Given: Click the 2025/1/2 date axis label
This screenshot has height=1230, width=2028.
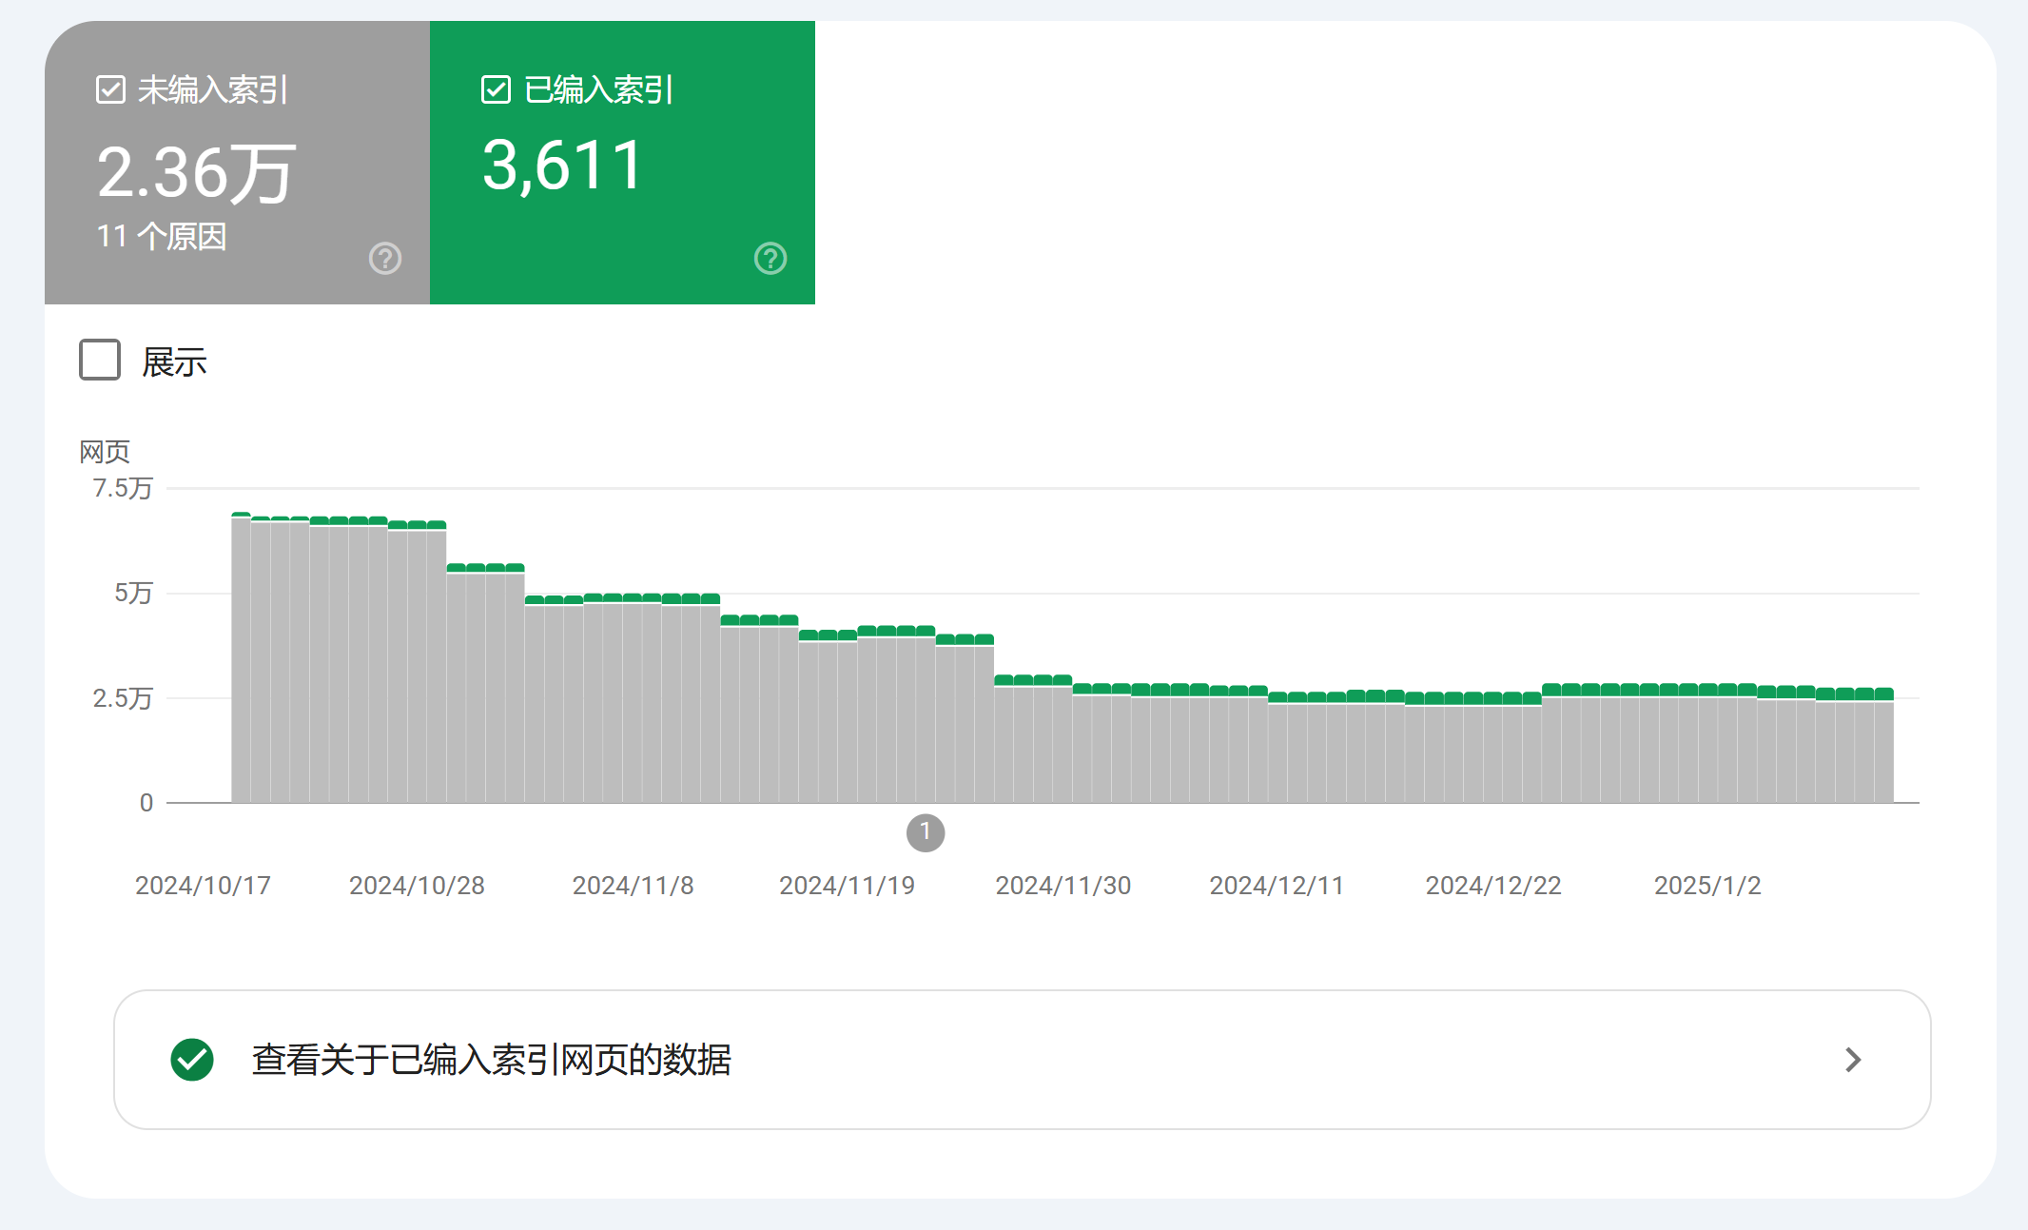Looking at the screenshot, I should click(x=1707, y=886).
